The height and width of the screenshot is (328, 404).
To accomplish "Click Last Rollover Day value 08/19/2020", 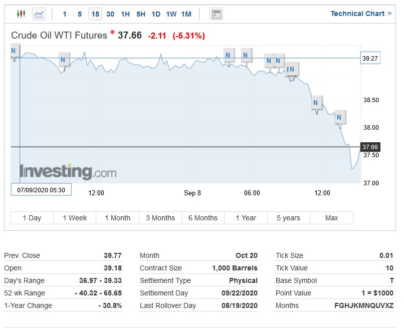I will (240, 305).
